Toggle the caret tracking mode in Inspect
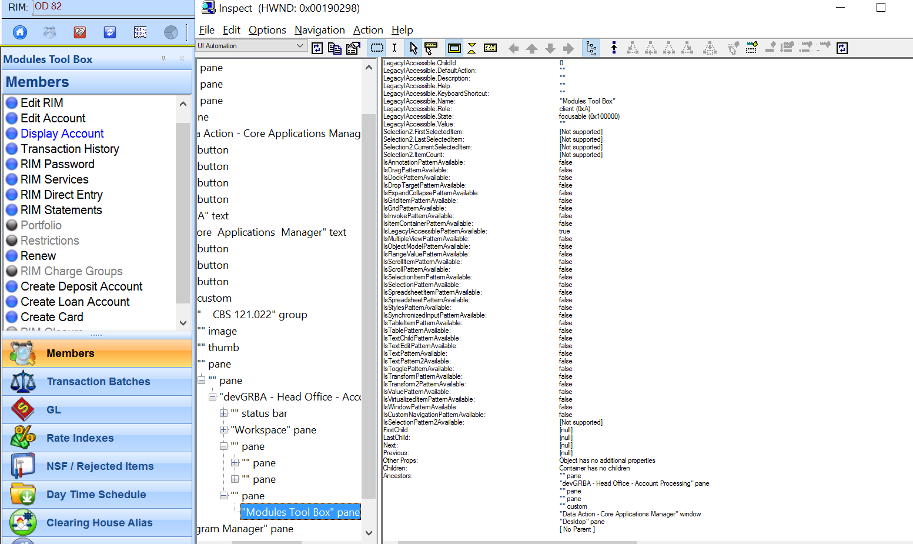913x544 pixels. pyautogui.click(x=394, y=48)
